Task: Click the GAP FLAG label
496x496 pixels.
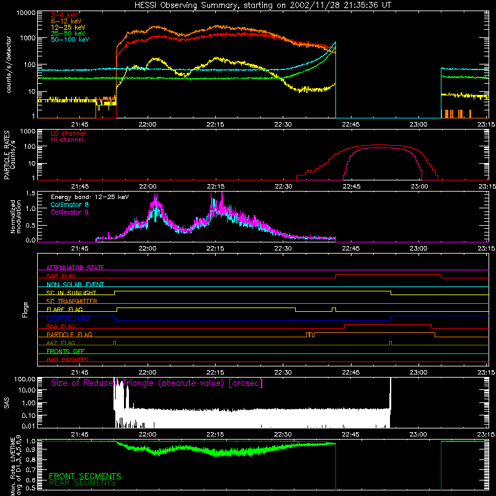Action: click(x=61, y=276)
